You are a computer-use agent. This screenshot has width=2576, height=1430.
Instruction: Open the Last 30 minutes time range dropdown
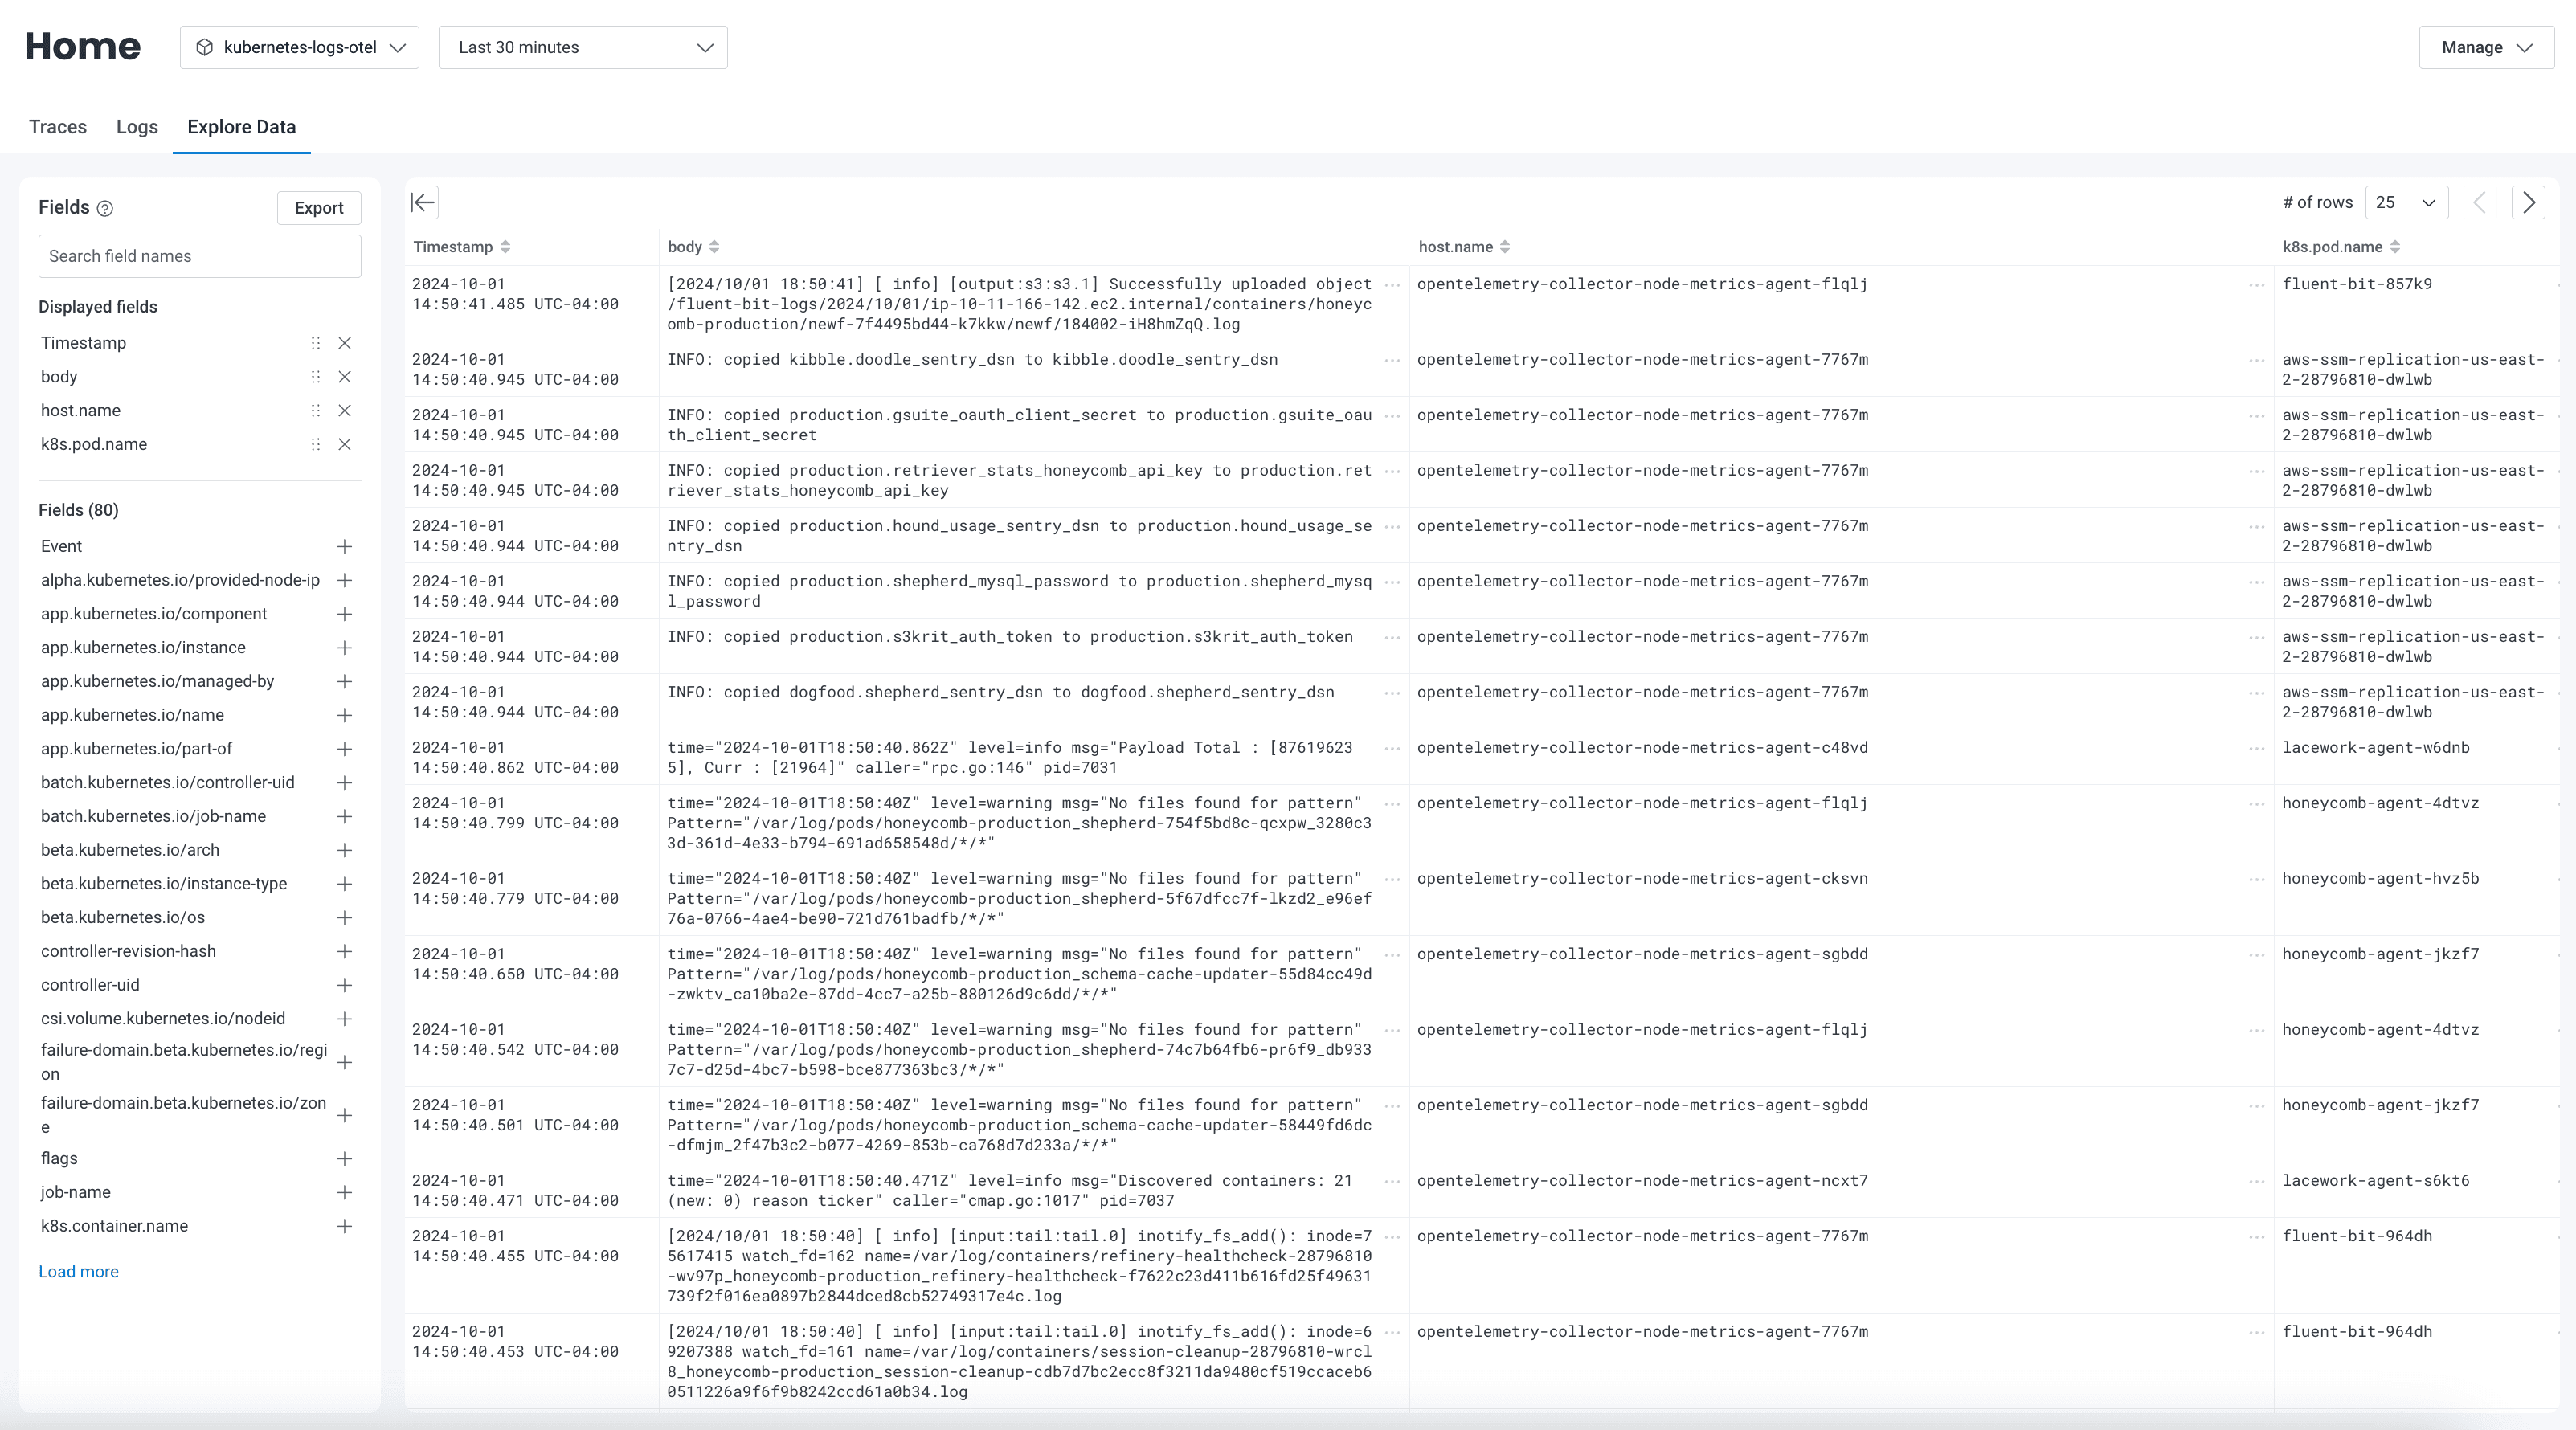pyautogui.click(x=583, y=47)
